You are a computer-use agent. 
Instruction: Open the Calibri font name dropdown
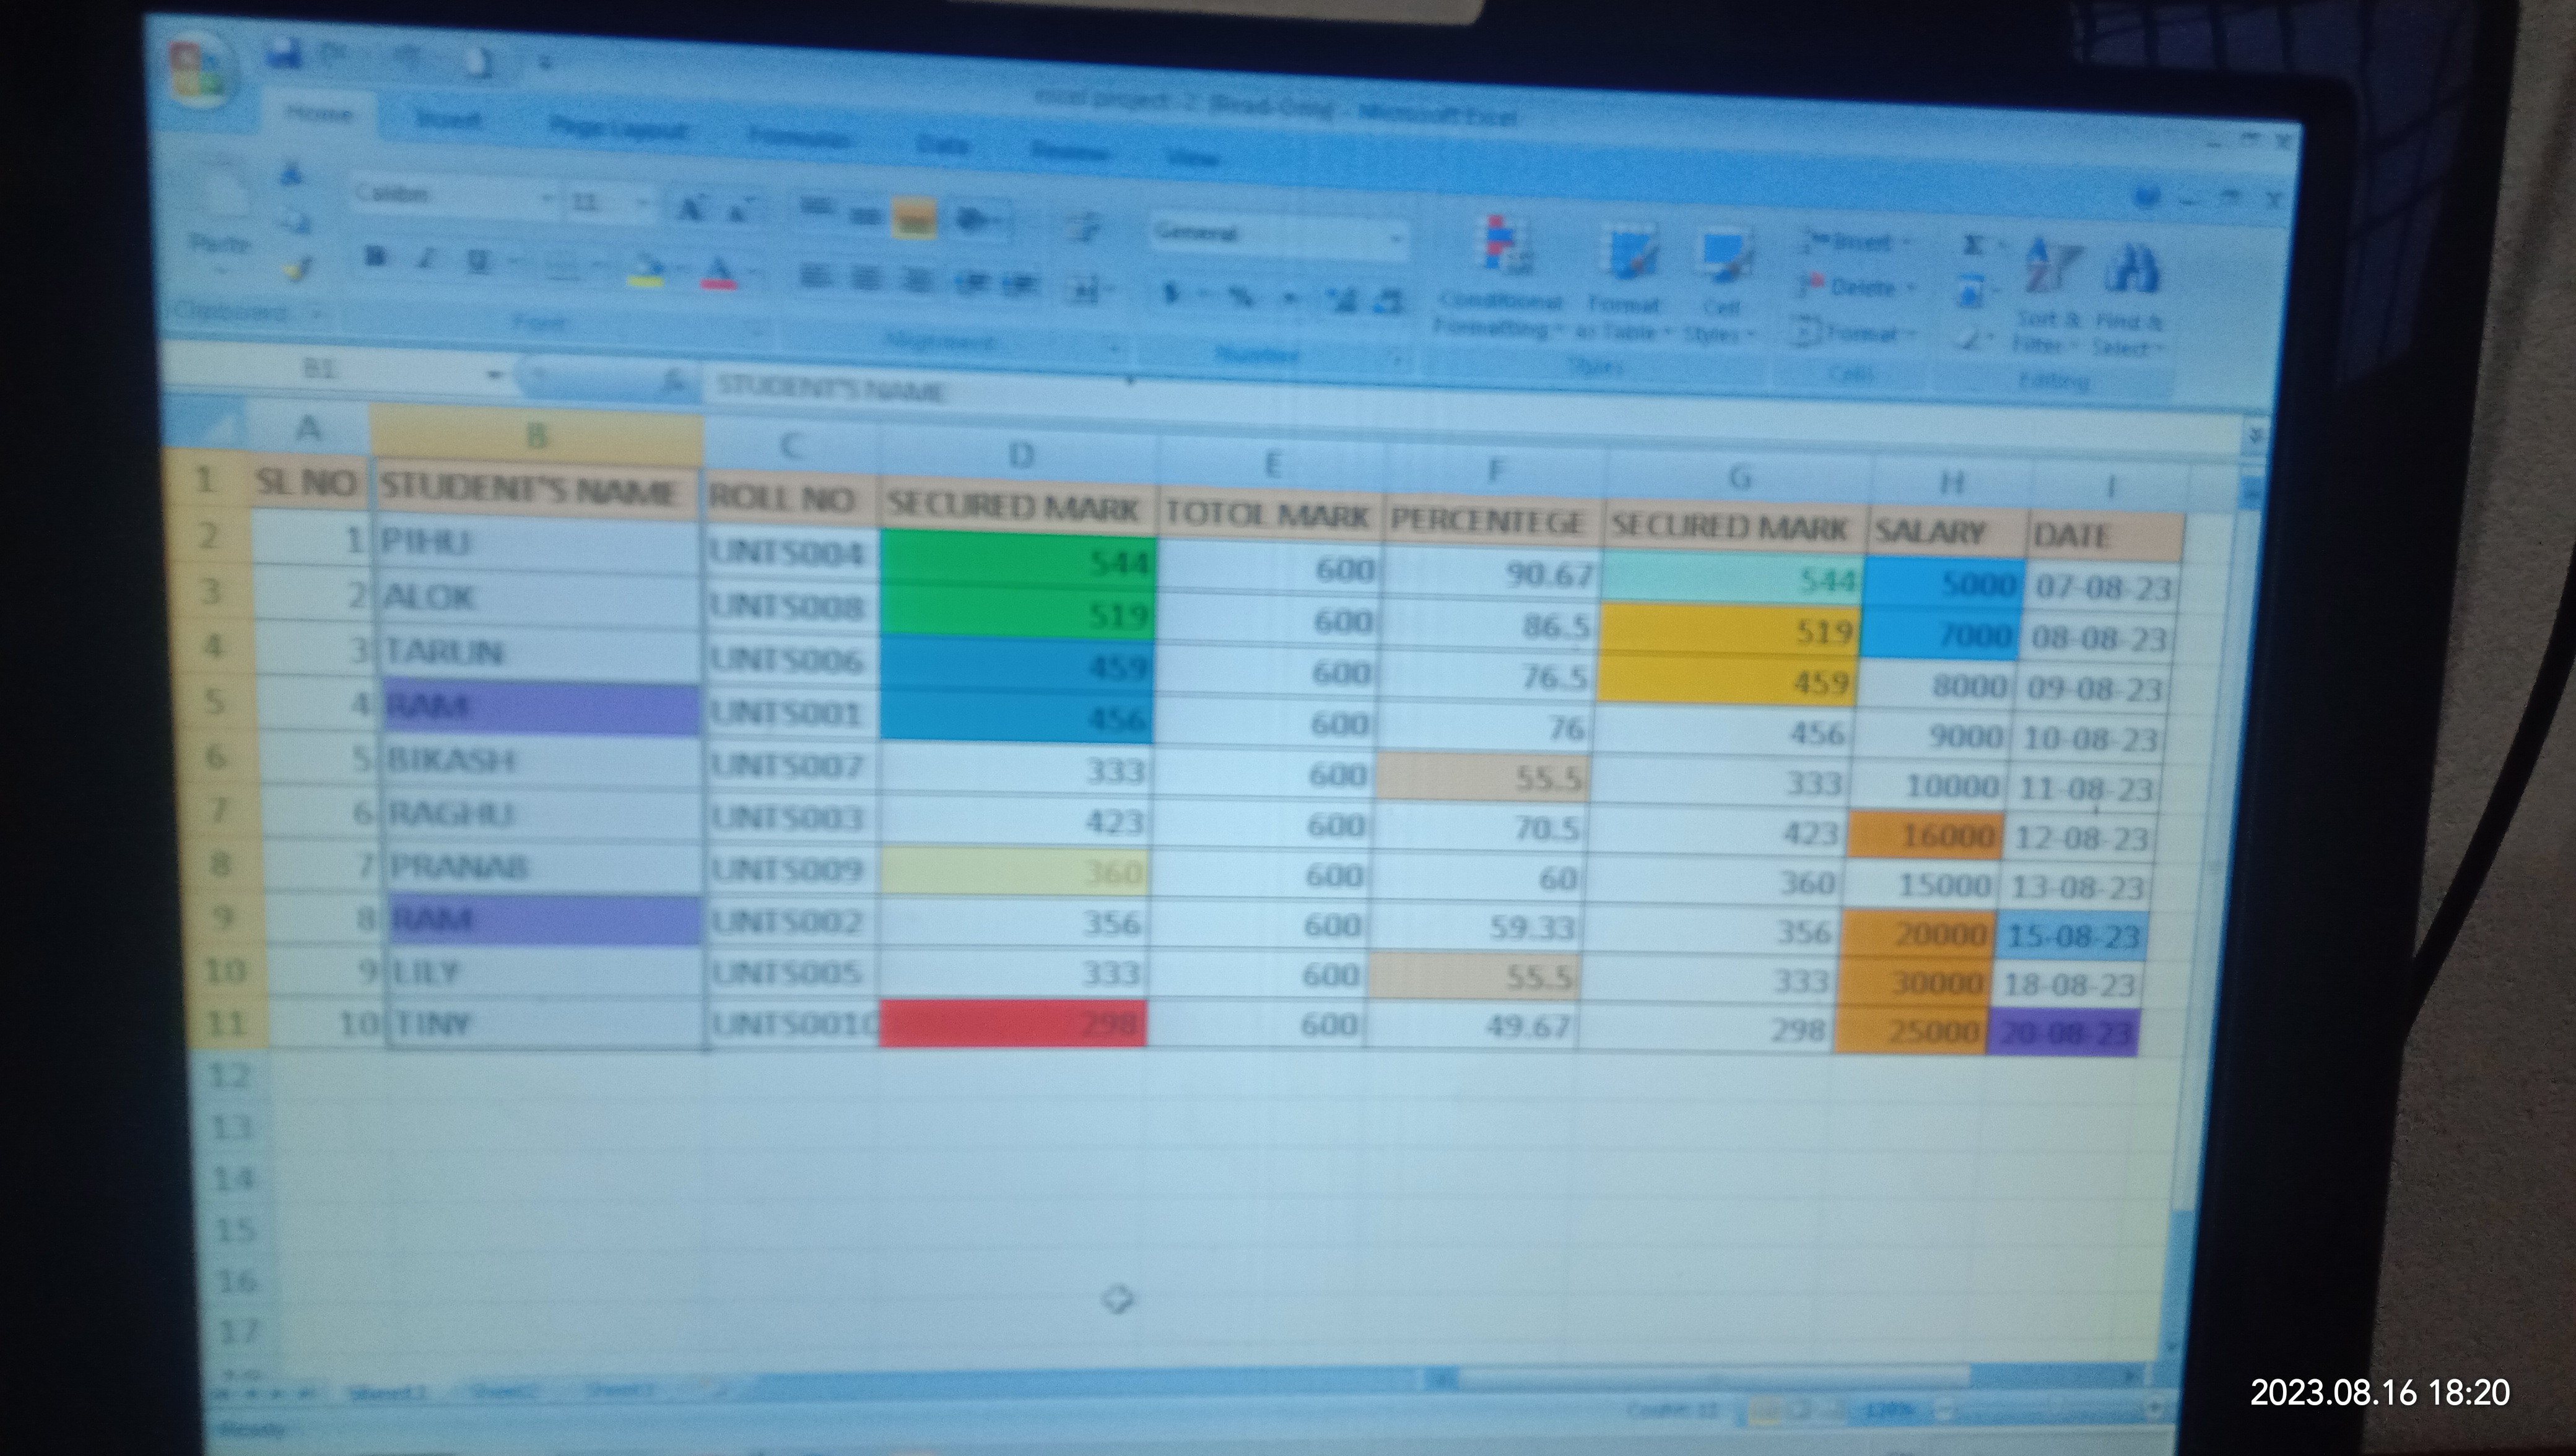[x=546, y=199]
